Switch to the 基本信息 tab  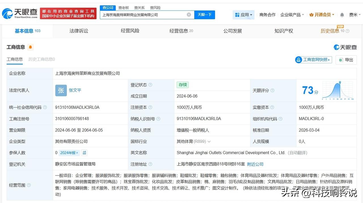tap(28, 31)
